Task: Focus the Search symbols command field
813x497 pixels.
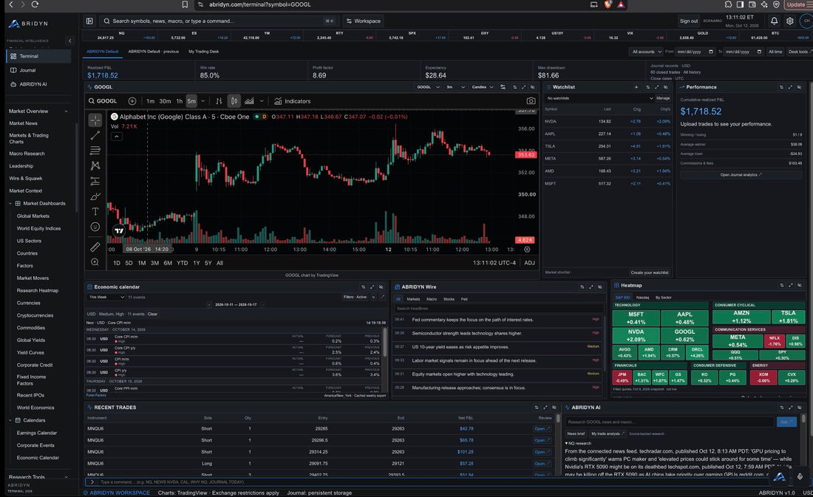Action: tap(218, 21)
